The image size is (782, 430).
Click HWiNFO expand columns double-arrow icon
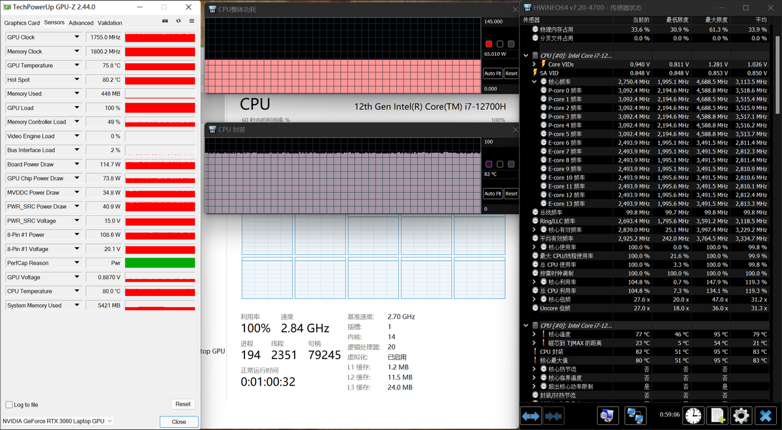(x=530, y=415)
